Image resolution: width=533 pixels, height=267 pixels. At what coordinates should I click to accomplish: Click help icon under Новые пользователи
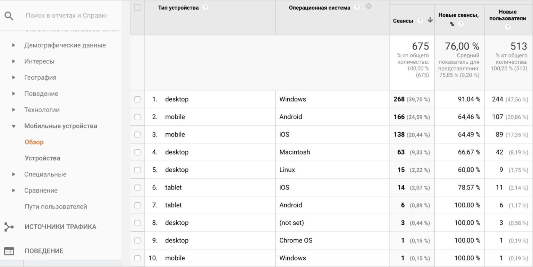(508, 27)
